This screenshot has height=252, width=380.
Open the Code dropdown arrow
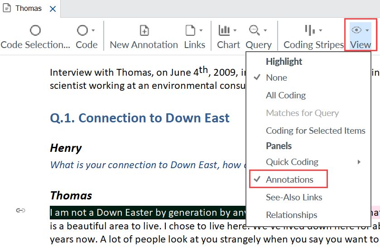click(x=93, y=30)
